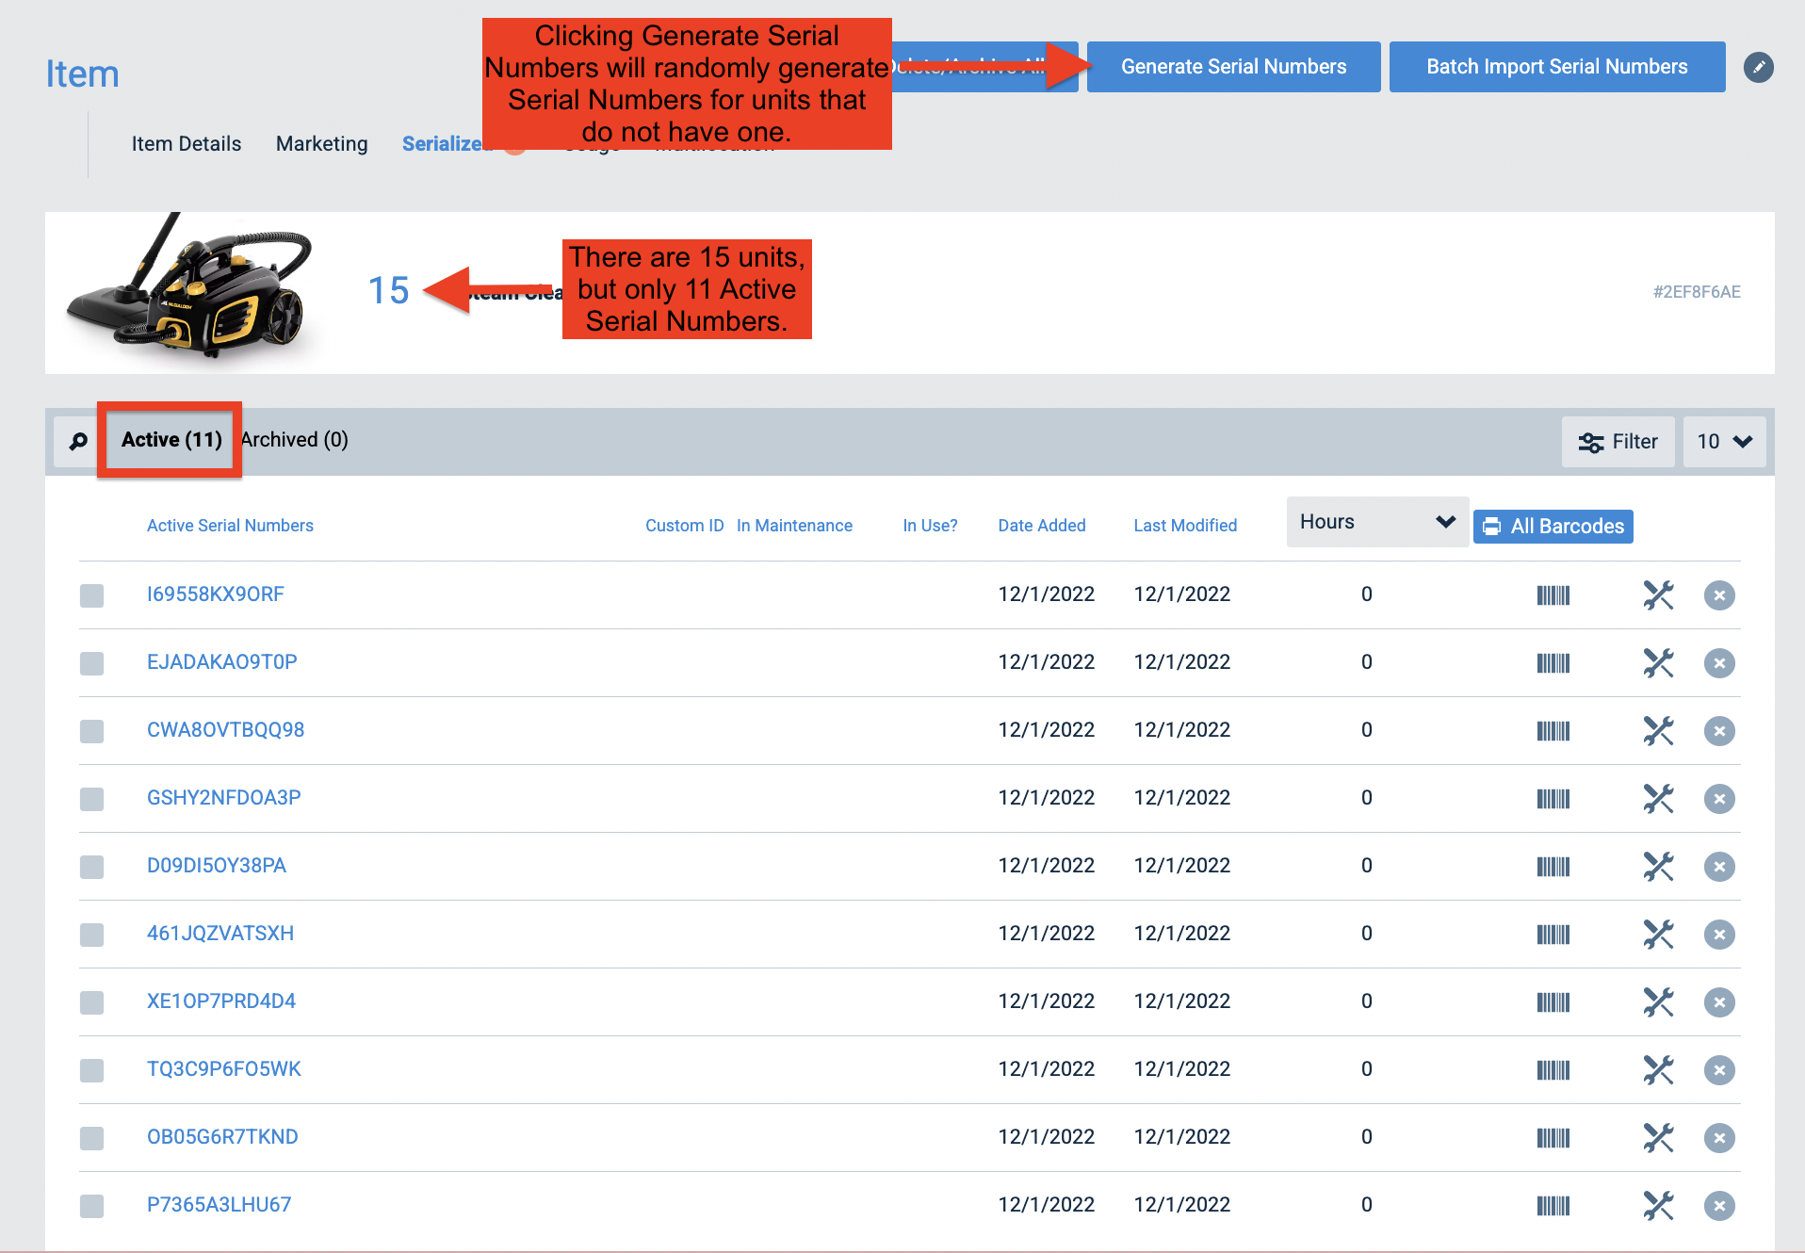Check the box for XE1OP7PRD4D4
Screen dimensions: 1805x1253
pyautogui.click(x=91, y=1001)
